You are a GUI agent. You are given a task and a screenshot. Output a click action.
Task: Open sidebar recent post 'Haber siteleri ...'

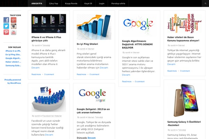point(13,62)
